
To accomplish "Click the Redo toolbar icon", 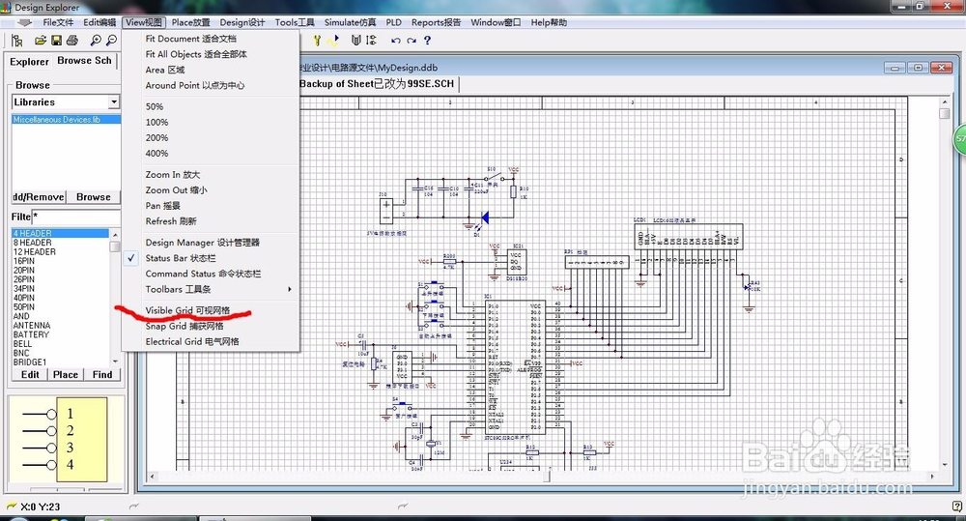I will (411, 41).
